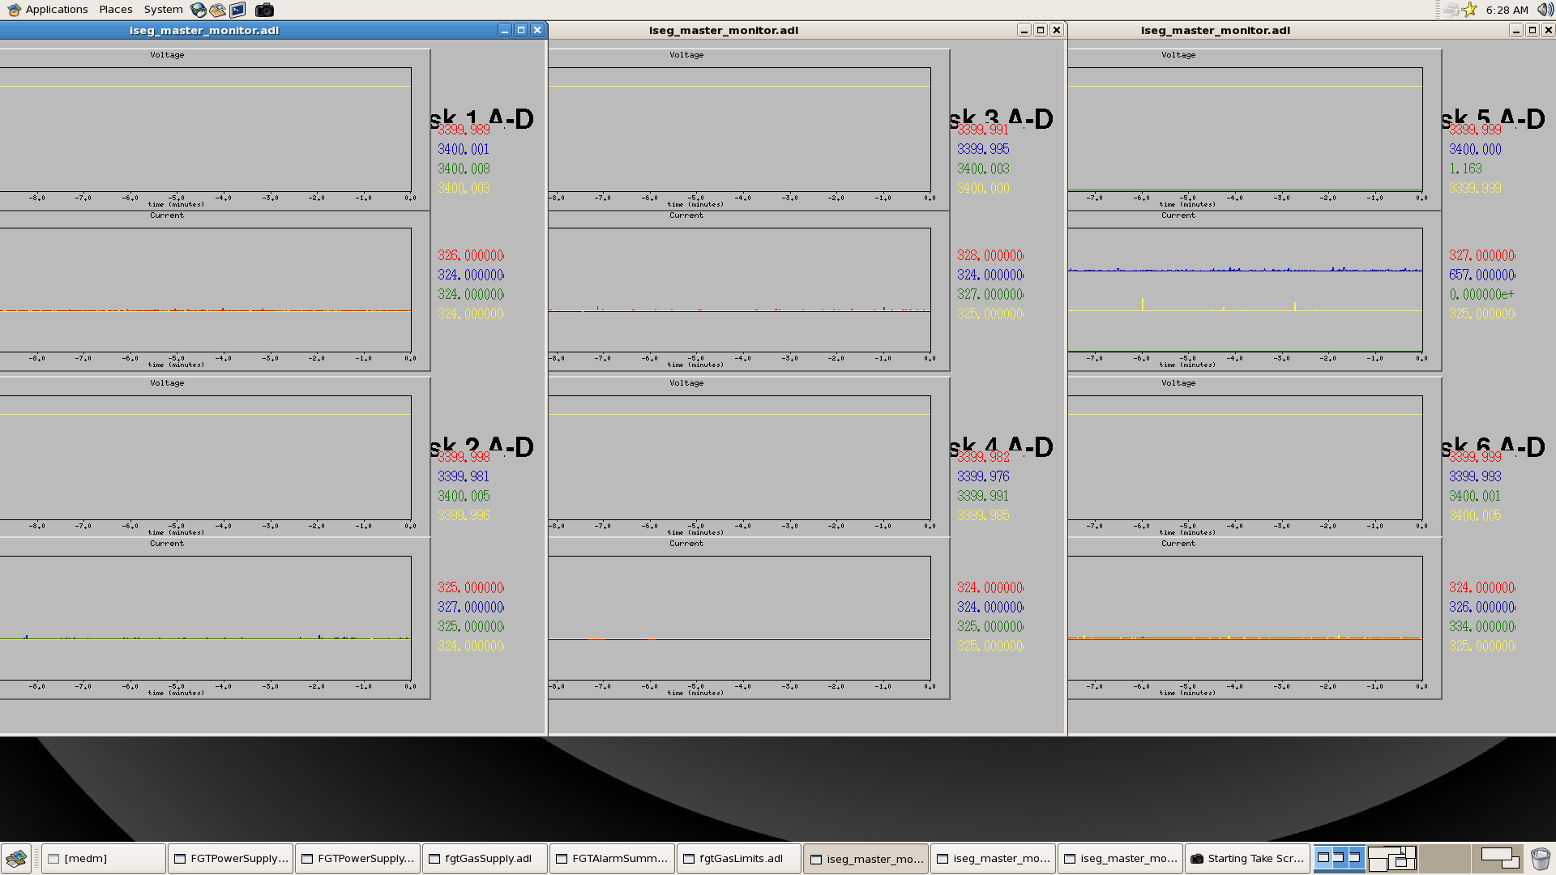Switch to the second workspace

point(1391,858)
